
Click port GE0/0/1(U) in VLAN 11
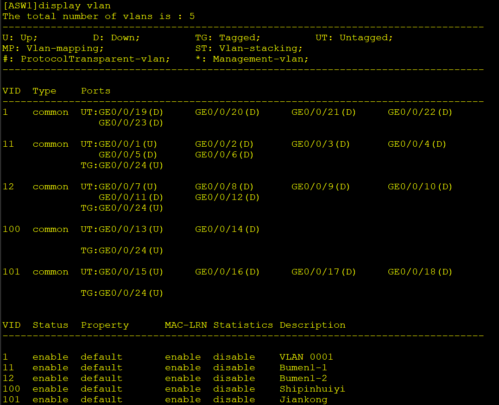pyautogui.click(x=128, y=144)
